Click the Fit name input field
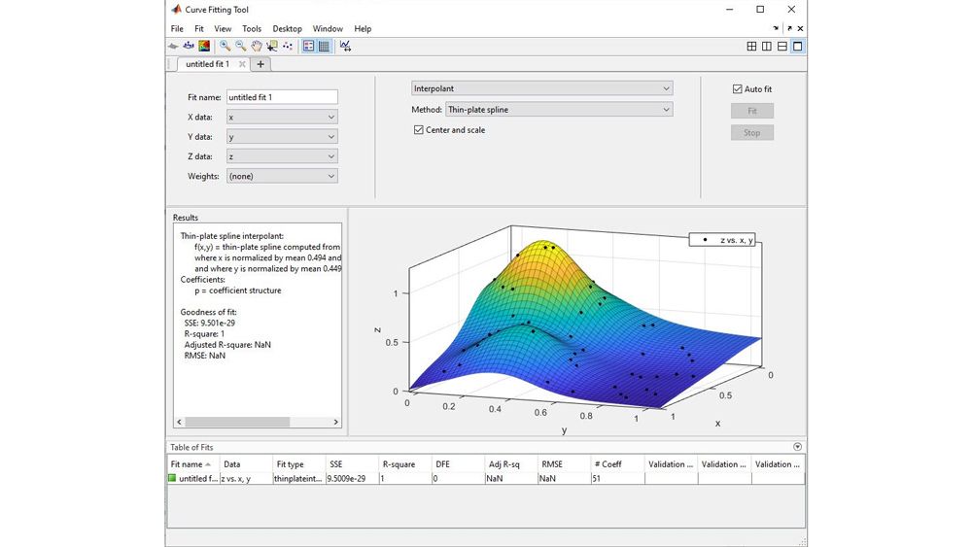Screen dimensions: 972x547 281,97
